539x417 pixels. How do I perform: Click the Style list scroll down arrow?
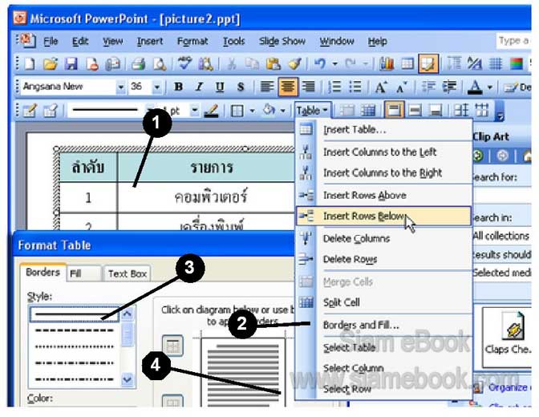coord(128,379)
